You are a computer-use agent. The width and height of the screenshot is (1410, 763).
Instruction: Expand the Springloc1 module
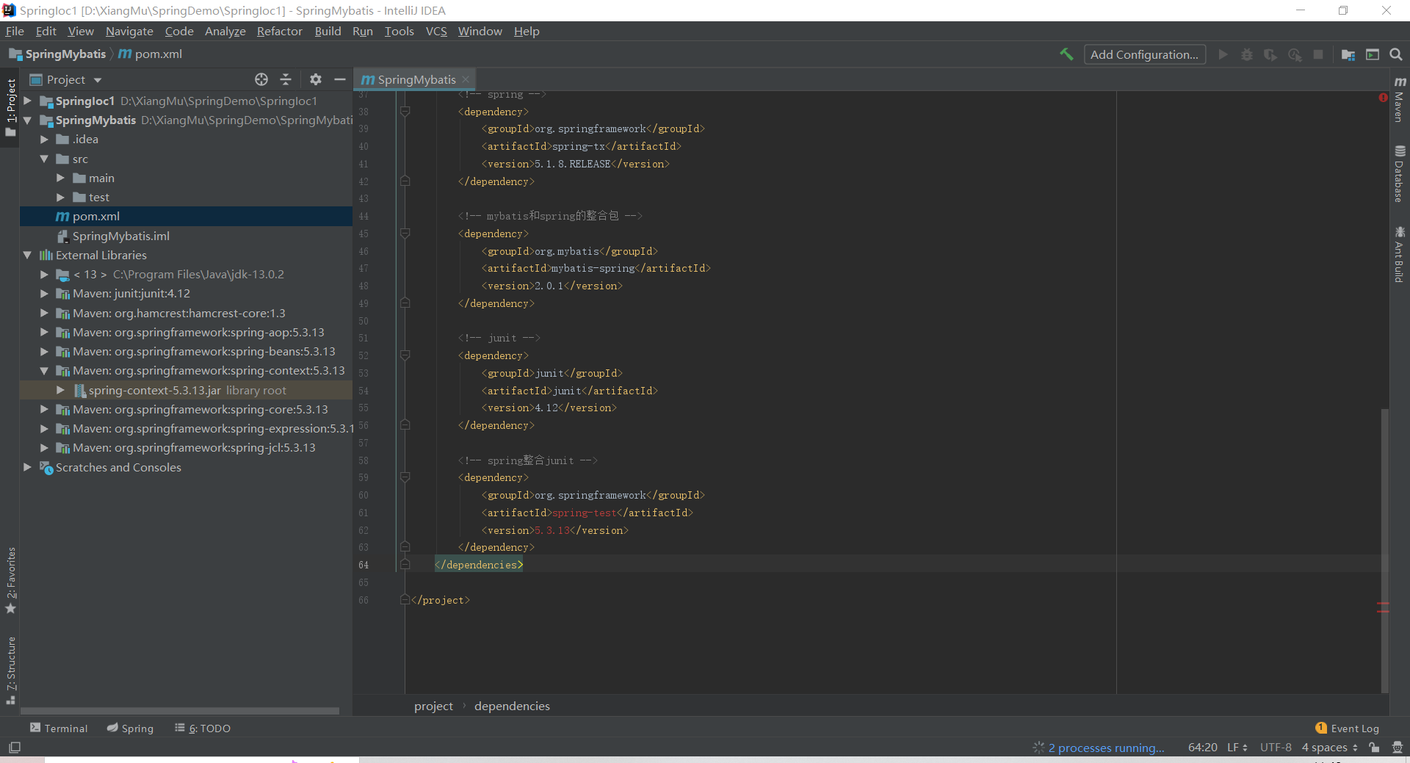coord(27,101)
